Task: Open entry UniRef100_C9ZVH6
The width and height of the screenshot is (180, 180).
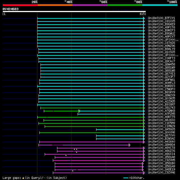Action: (x=161, y=173)
